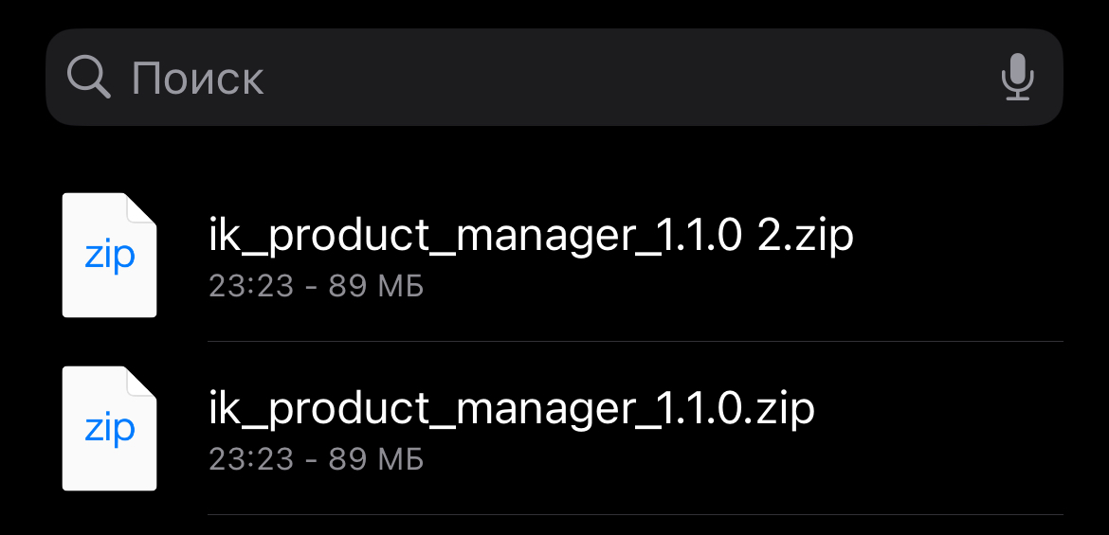The width and height of the screenshot is (1109, 535).
Task: Click folded corner of the second zip icon
Action: pyautogui.click(x=142, y=381)
